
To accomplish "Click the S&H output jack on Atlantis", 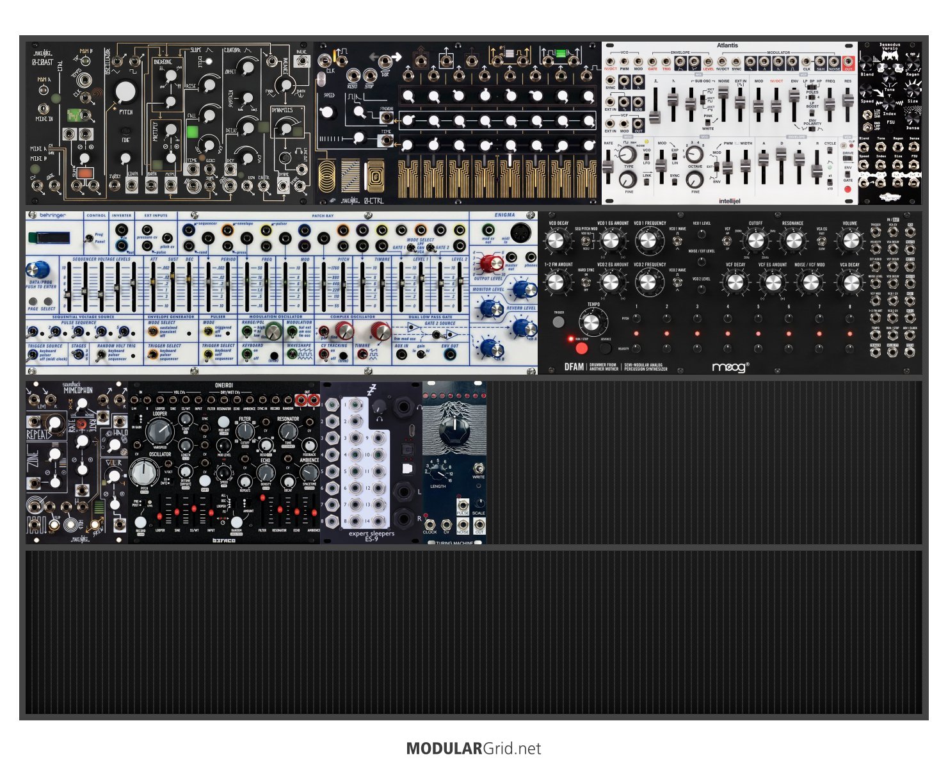I will [x=821, y=61].
